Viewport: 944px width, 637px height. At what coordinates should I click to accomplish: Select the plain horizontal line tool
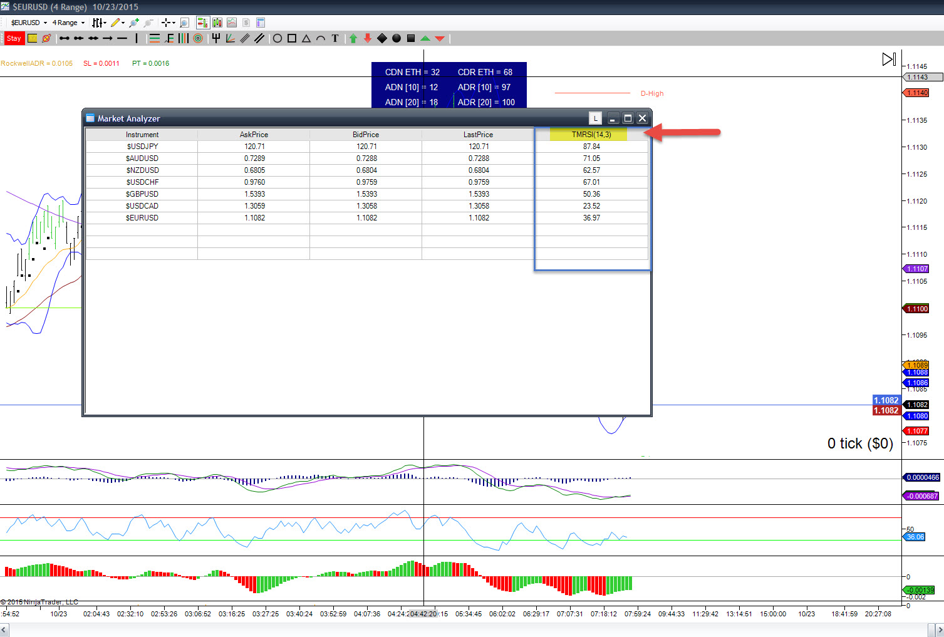click(x=122, y=38)
